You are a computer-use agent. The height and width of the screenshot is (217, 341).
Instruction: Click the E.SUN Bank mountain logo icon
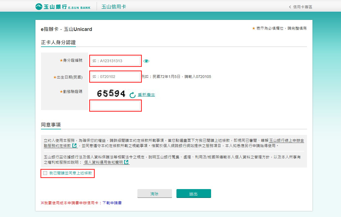click(x=39, y=7)
